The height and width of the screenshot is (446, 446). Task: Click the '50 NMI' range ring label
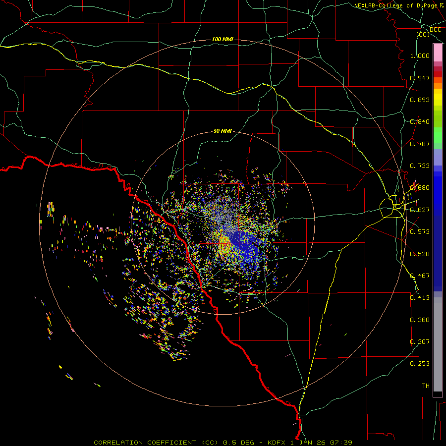223,131
